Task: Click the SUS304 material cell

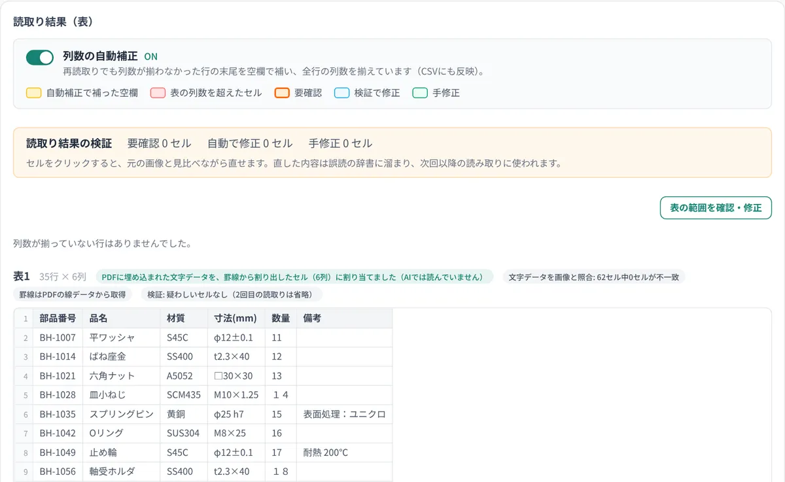Action: (183, 433)
